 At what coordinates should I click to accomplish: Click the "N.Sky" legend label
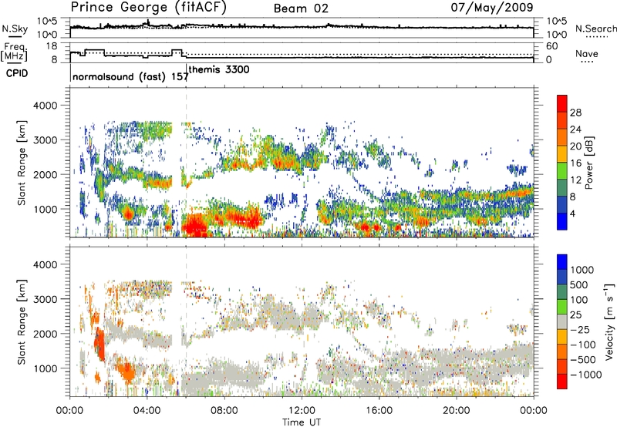coord(15,29)
